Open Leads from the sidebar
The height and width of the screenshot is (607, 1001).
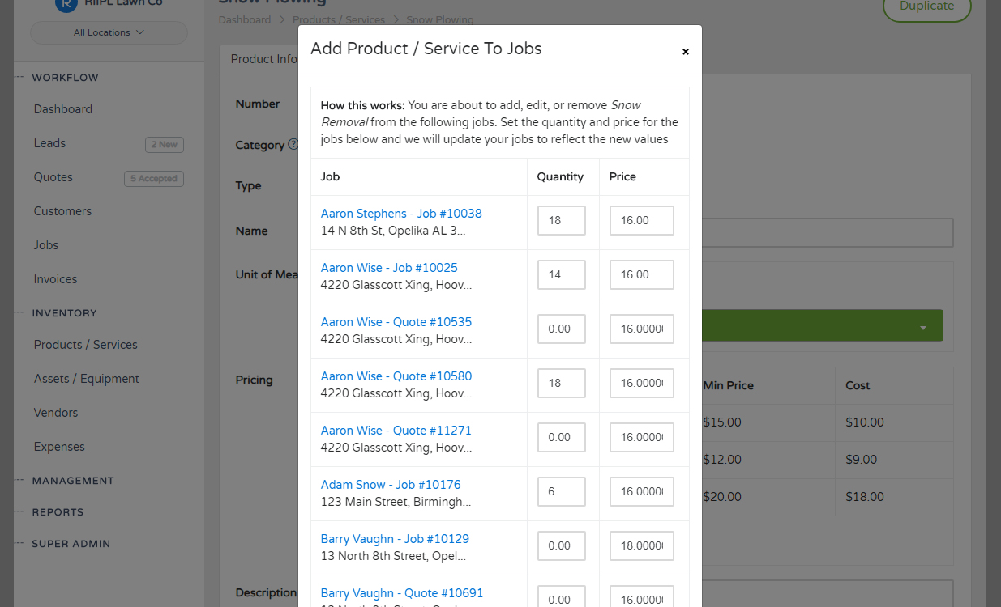click(49, 142)
